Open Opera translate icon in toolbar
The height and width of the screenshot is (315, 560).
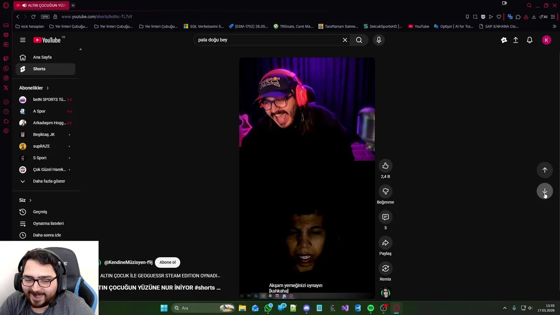click(510, 17)
